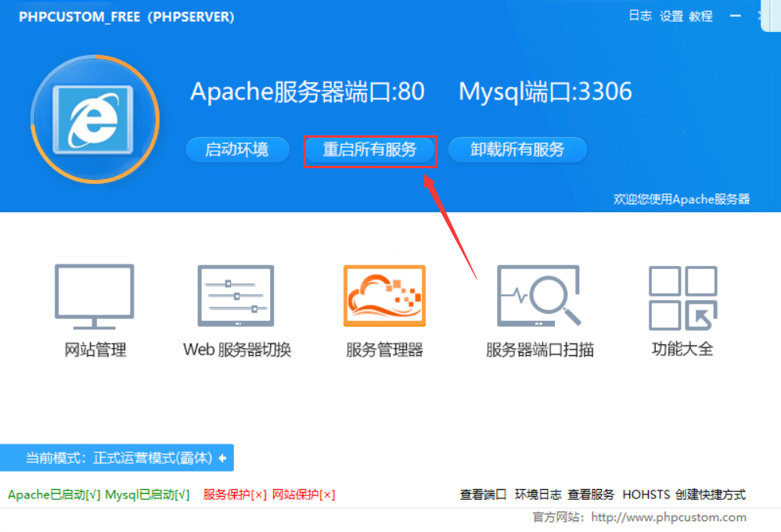This screenshot has height=532, width=781.
Task: Click the 欢迎您使用Apache服务器 text
Action: coord(682,199)
